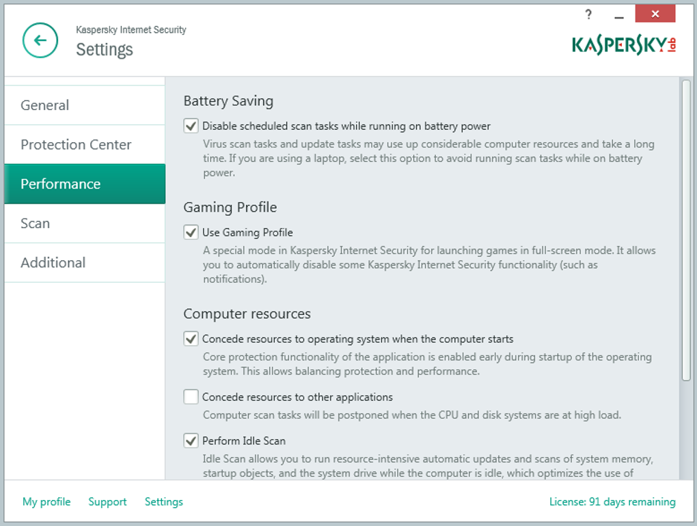The image size is (697, 526).
Task: Minimize the Kaspersky settings window
Action: coord(619,16)
